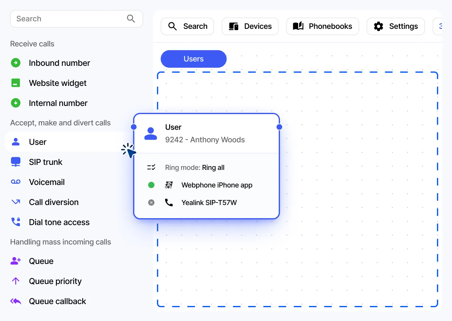Screen dimensions: 452x321
Task: Click the Settings gear icon
Action: pos(379,26)
